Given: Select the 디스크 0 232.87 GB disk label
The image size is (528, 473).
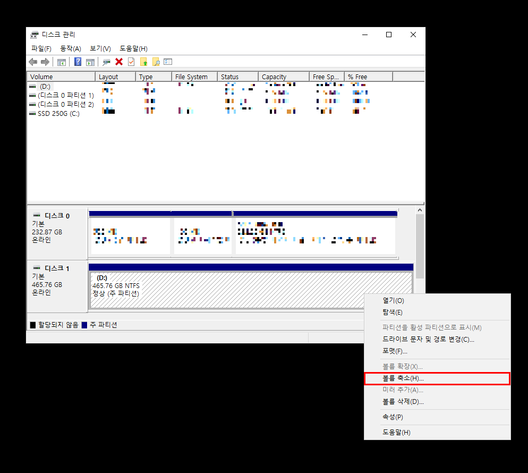Looking at the screenshot, I should click(x=57, y=234).
